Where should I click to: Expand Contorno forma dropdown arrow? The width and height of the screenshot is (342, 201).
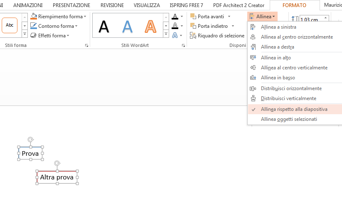coord(76,26)
